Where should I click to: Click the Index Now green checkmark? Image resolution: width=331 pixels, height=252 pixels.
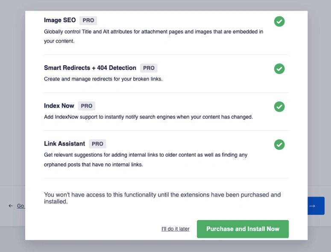(279, 107)
